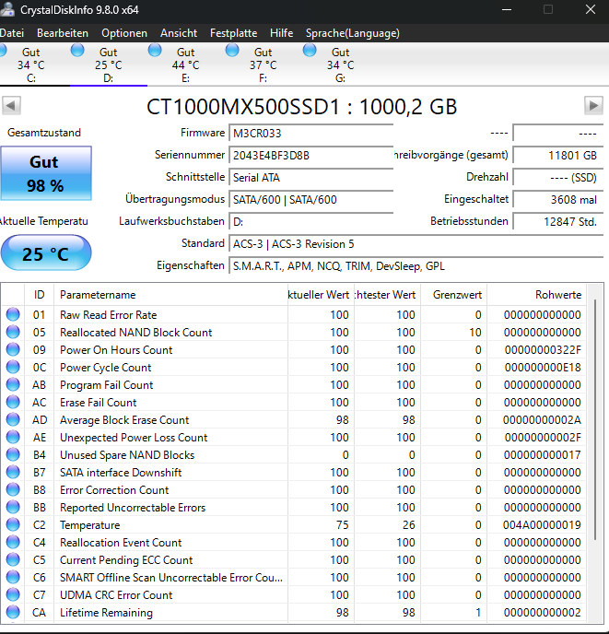
Task: Click the Übertragungsmodus field SATA/600
Action: pos(311,199)
